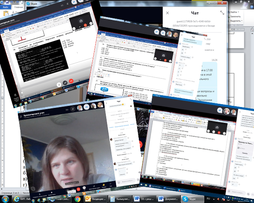Image resolution: width=254 pixels, height=203 pixels.
Task: Click the Google Chrome icon in the taskbar
Action: click(x=77, y=199)
